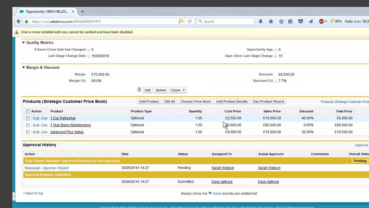Click Choose Price Book button

tap(195, 101)
